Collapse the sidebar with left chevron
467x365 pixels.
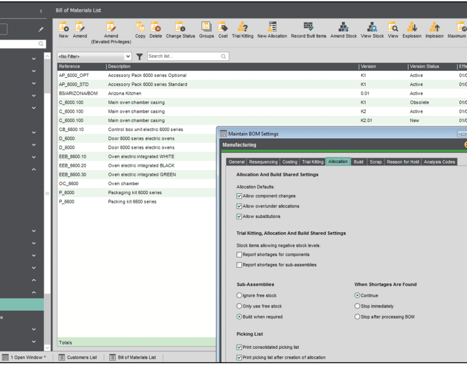point(41,11)
